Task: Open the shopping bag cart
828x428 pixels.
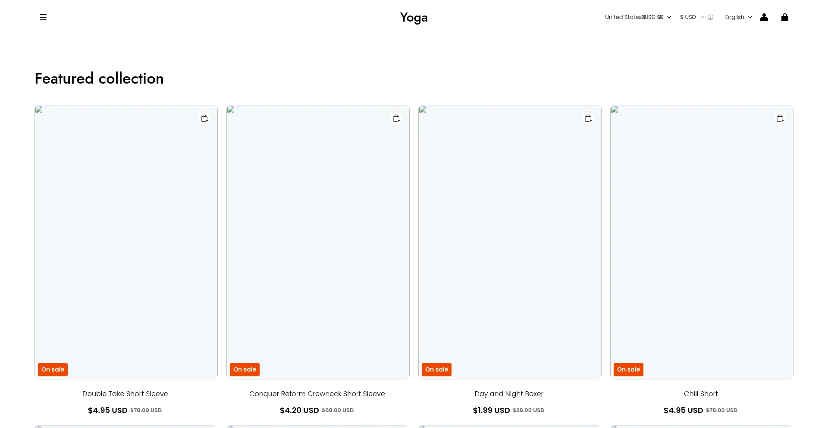Action: coord(785,17)
